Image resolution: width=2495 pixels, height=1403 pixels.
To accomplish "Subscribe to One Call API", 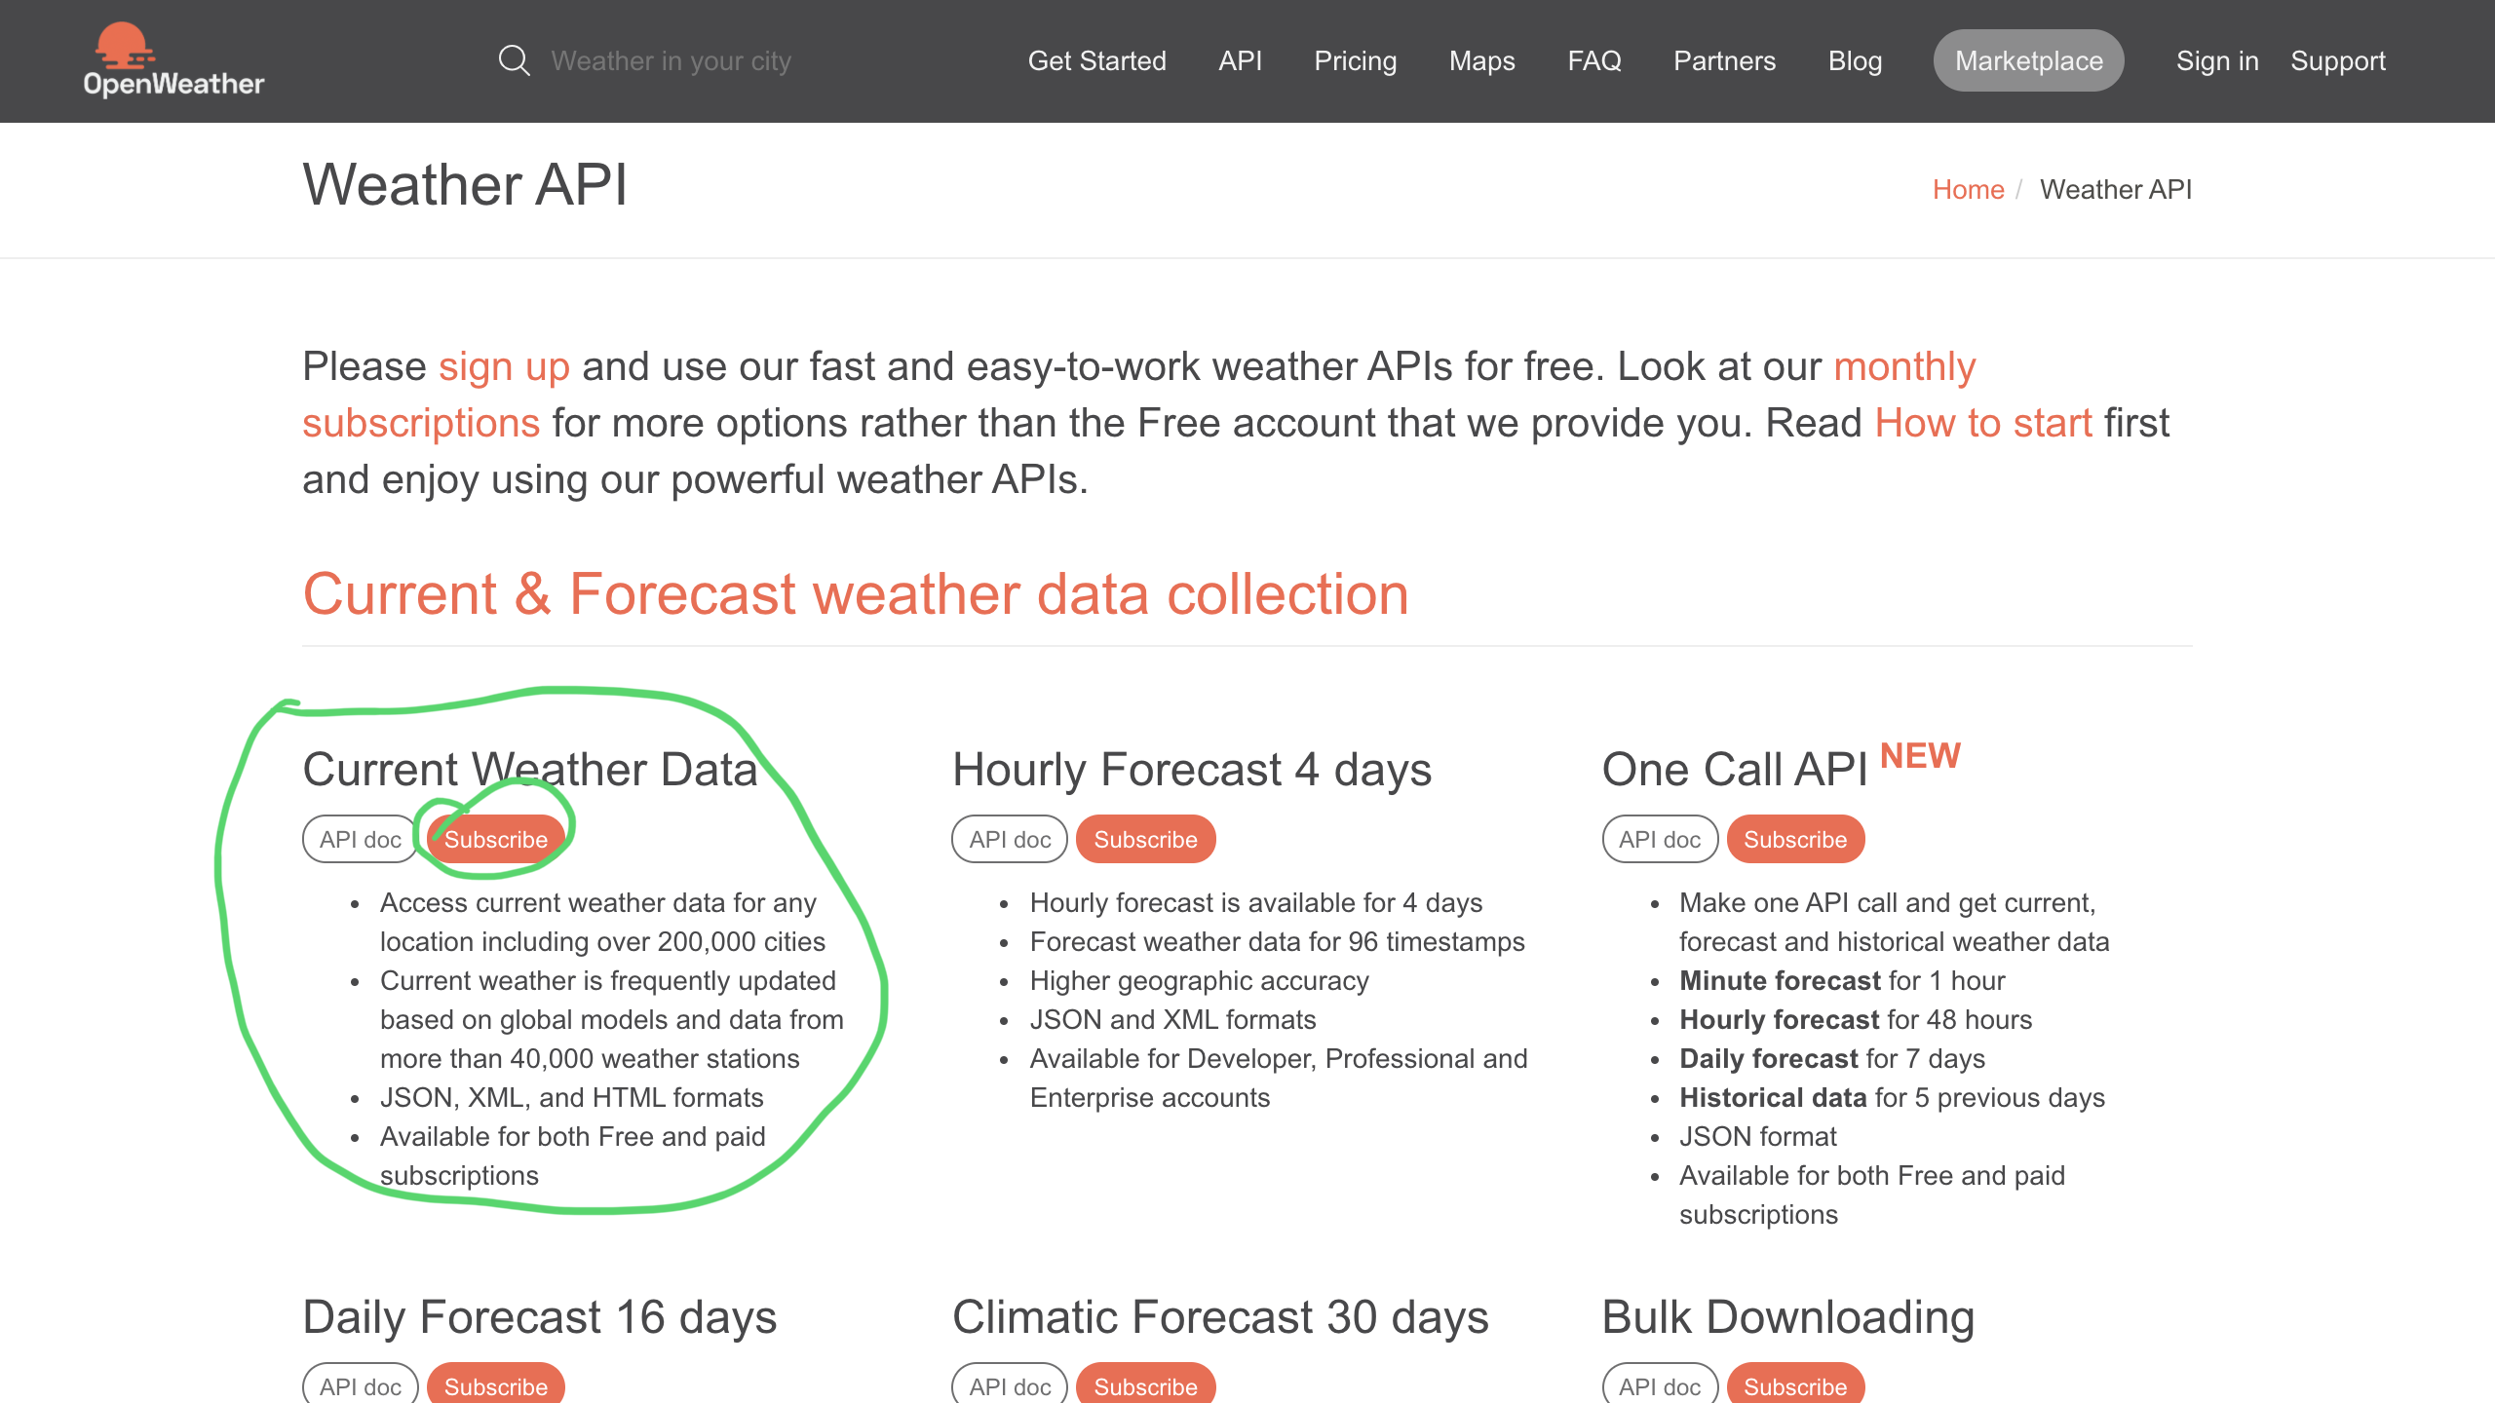I will click(x=1795, y=839).
